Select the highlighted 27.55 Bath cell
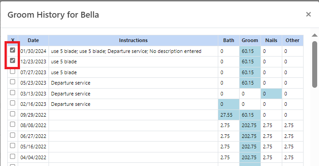The width and height of the screenshot is (319, 166). [x=229, y=115]
